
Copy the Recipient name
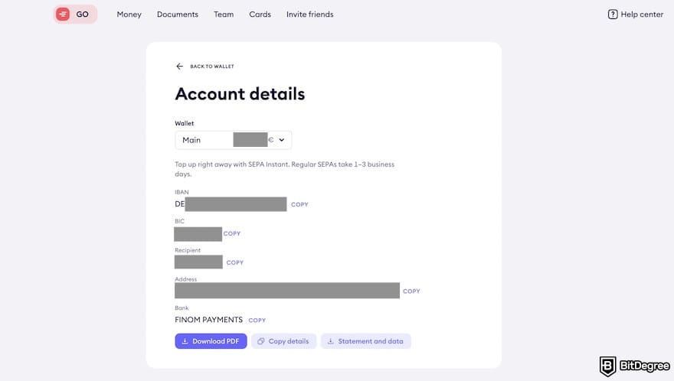[x=234, y=262]
